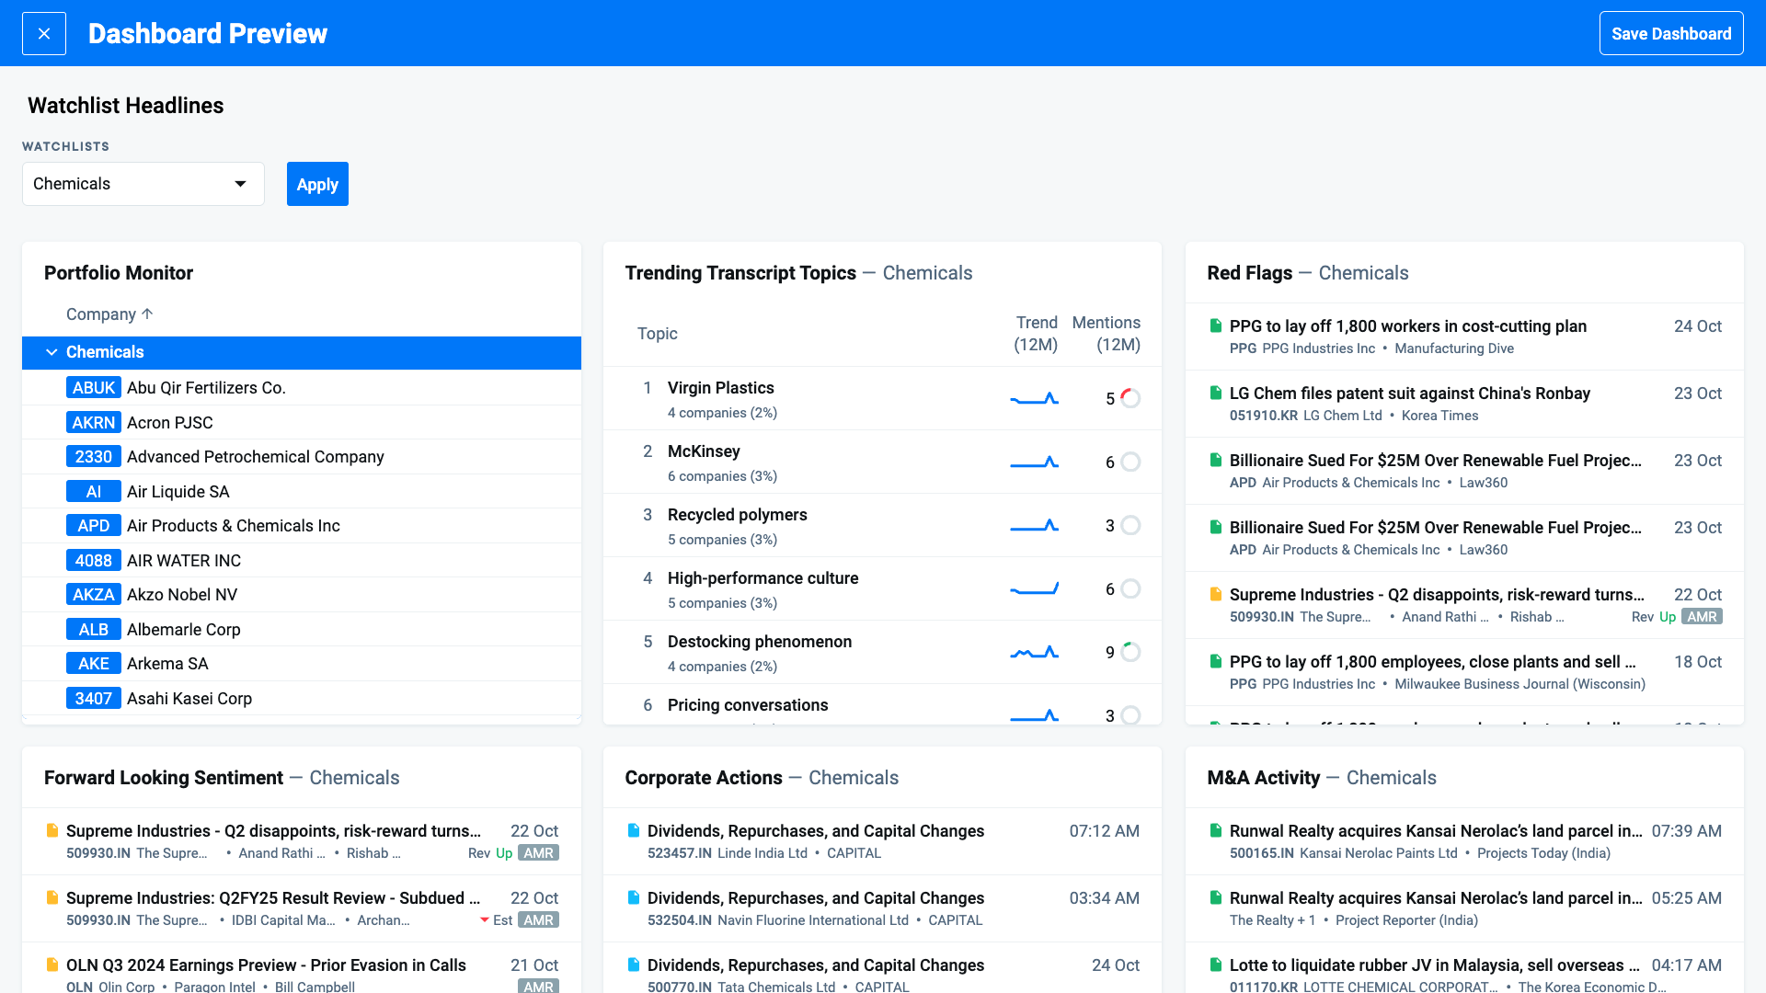1766x993 pixels.
Task: Click Virgin Plastics trend sparkline
Action: coord(1034,398)
